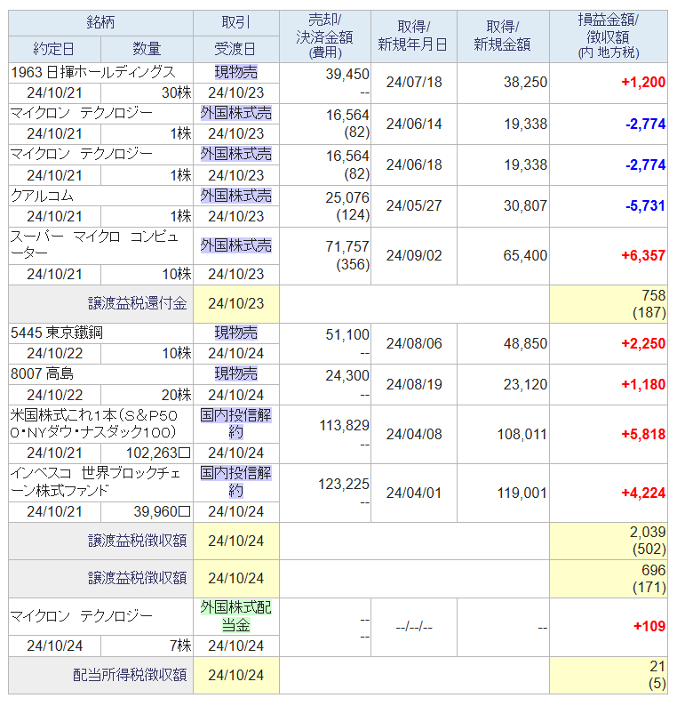Click the 119,001 acquisition amount

click(522, 493)
